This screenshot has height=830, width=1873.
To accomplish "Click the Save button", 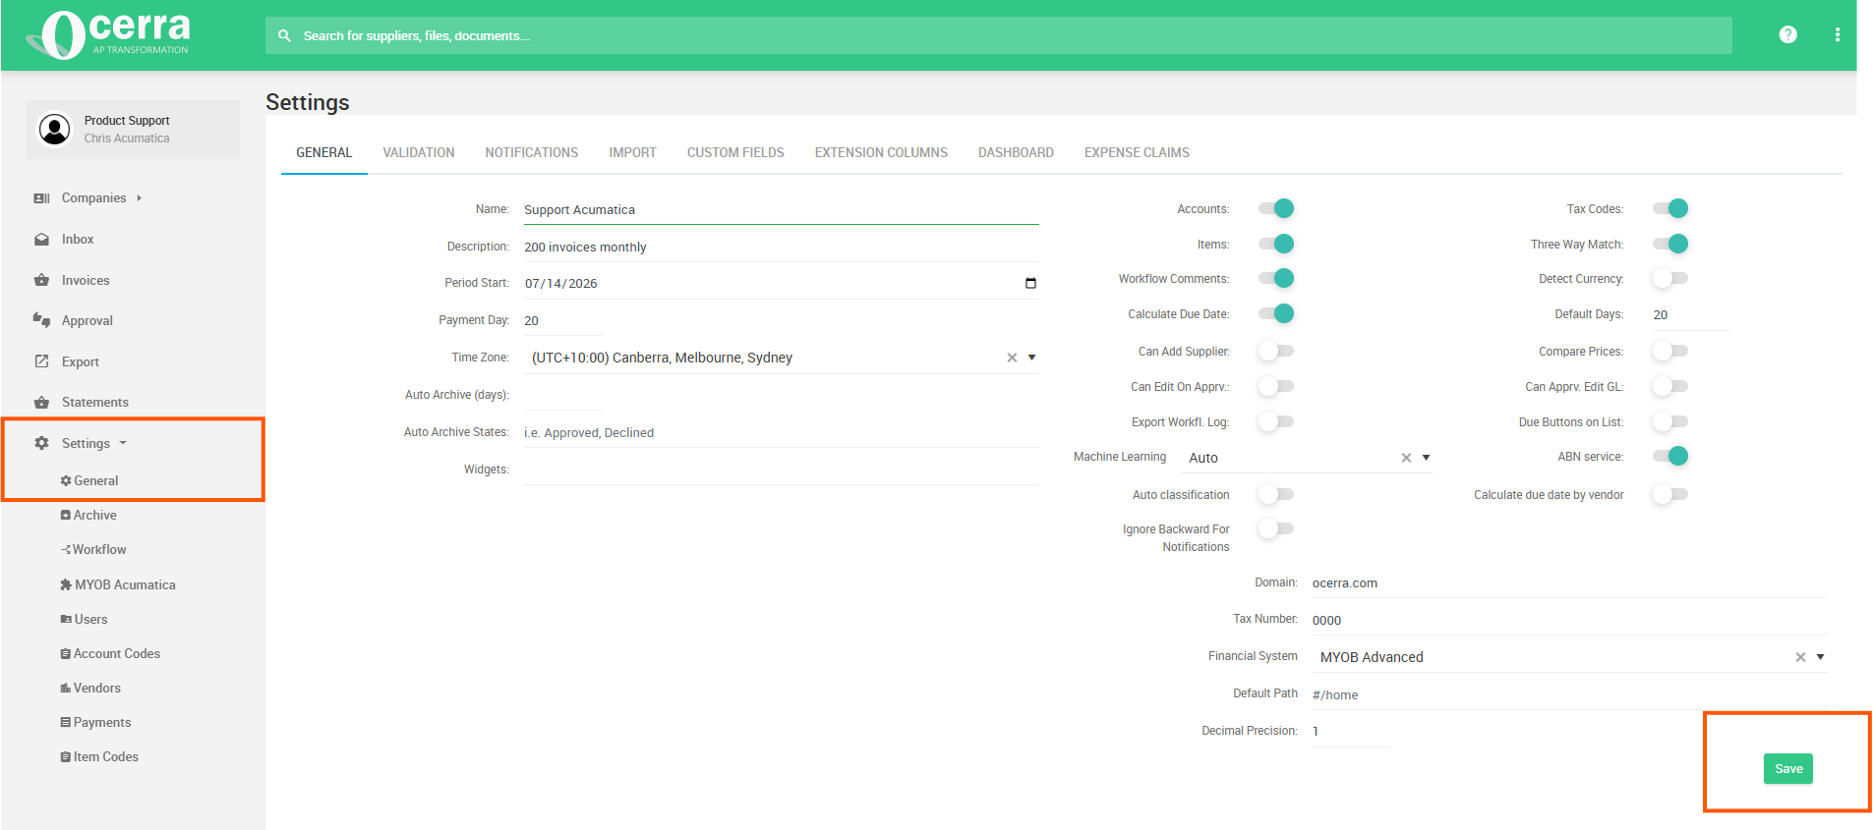I will pos(1788,769).
